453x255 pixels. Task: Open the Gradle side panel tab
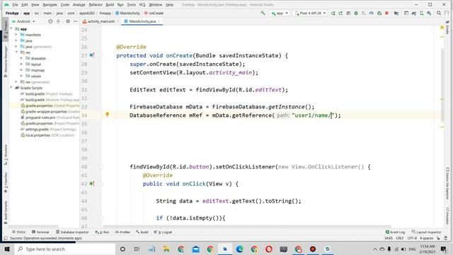click(447, 28)
